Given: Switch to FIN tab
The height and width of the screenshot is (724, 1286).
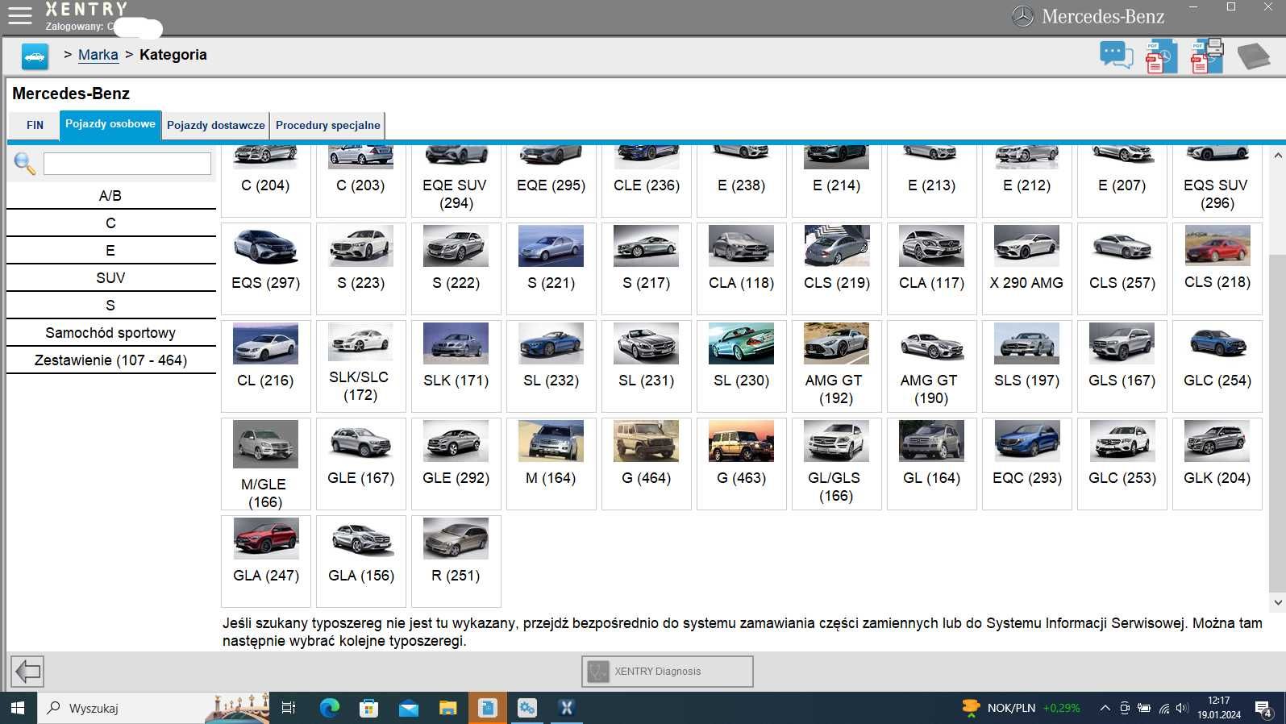Looking at the screenshot, I should [x=35, y=125].
